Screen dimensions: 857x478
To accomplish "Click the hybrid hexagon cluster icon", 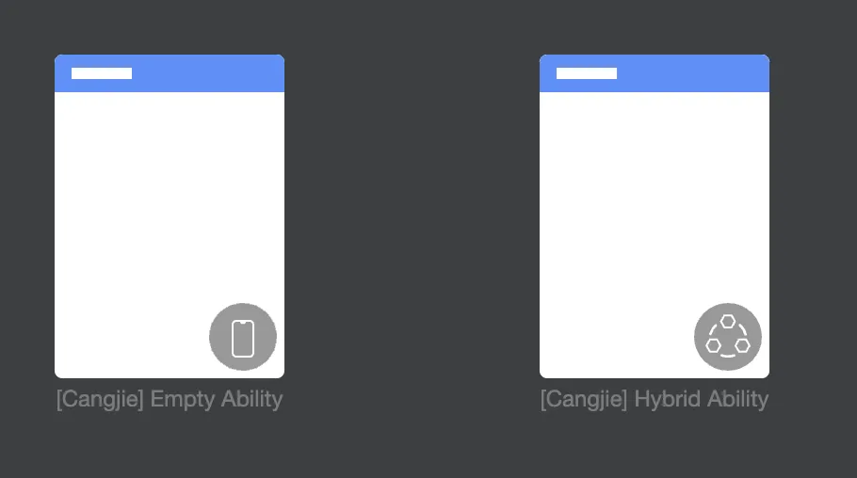I will point(727,337).
